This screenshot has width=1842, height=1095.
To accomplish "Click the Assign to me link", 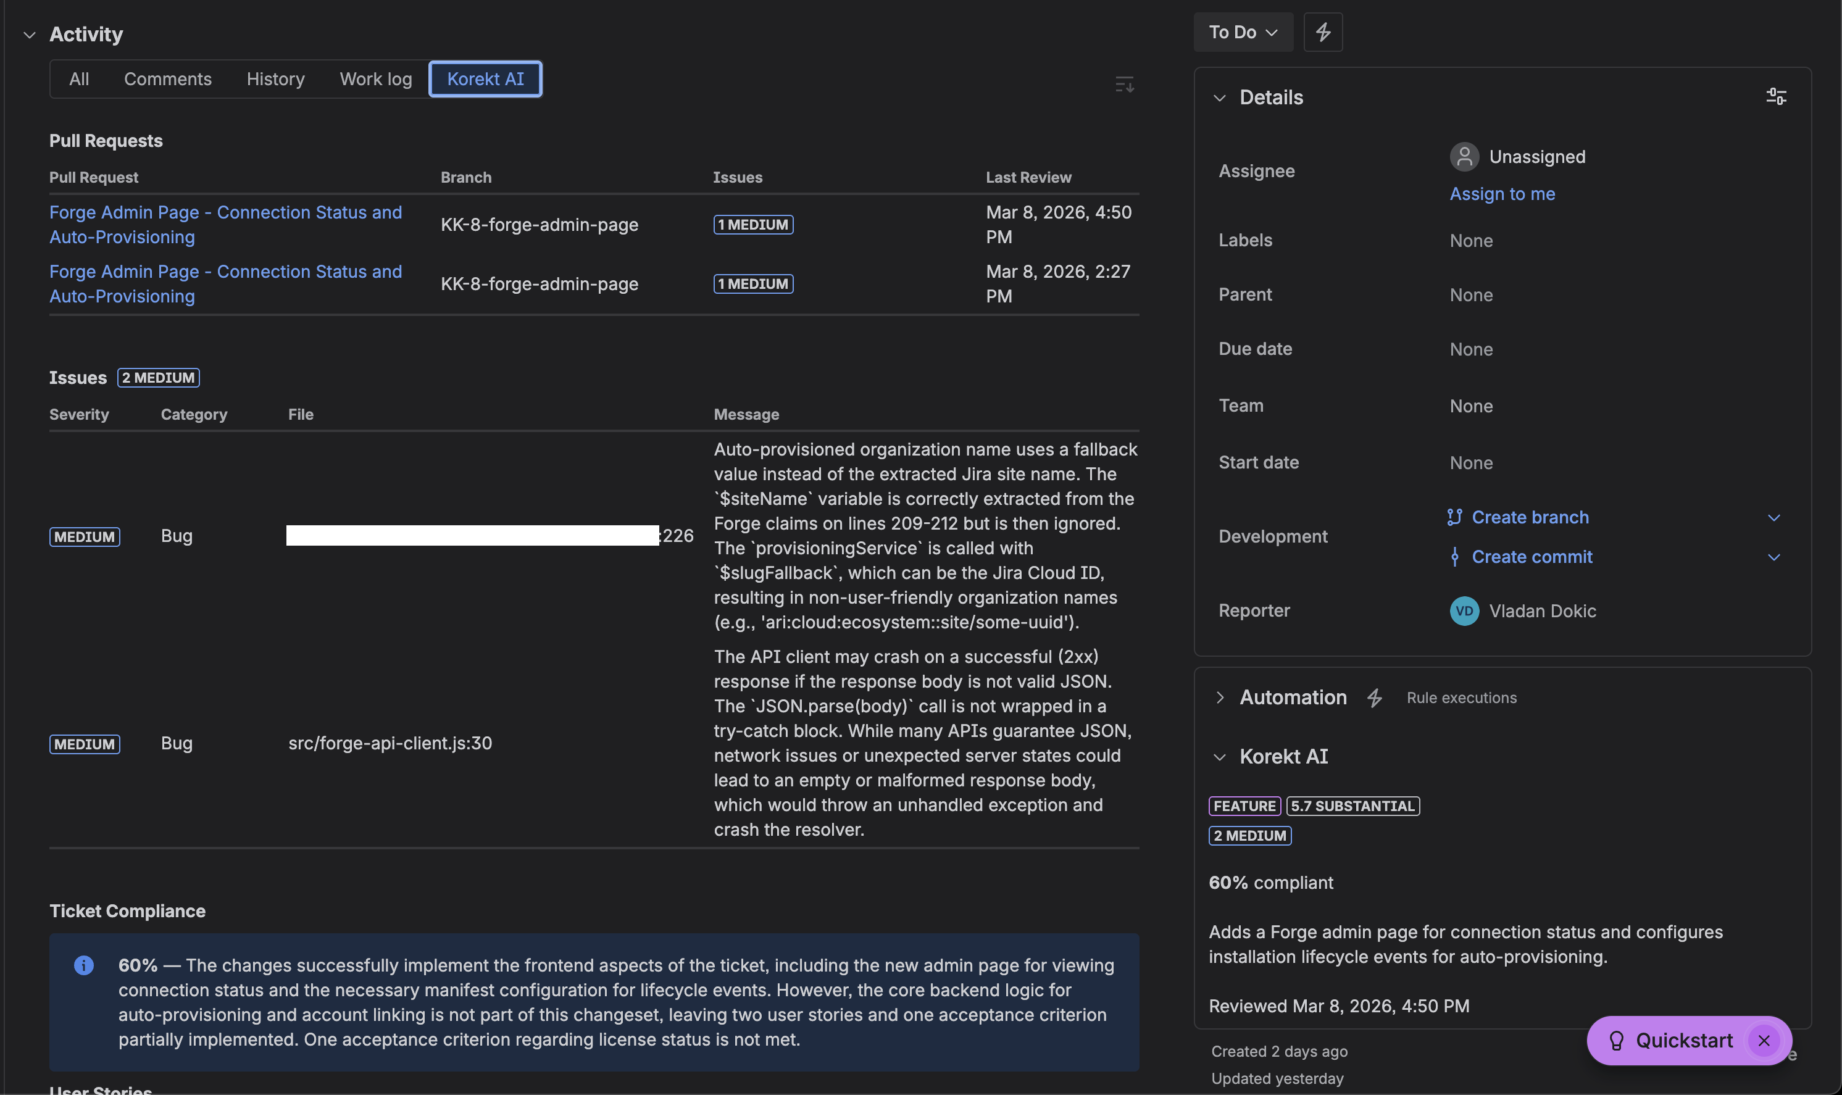I will click(x=1502, y=193).
